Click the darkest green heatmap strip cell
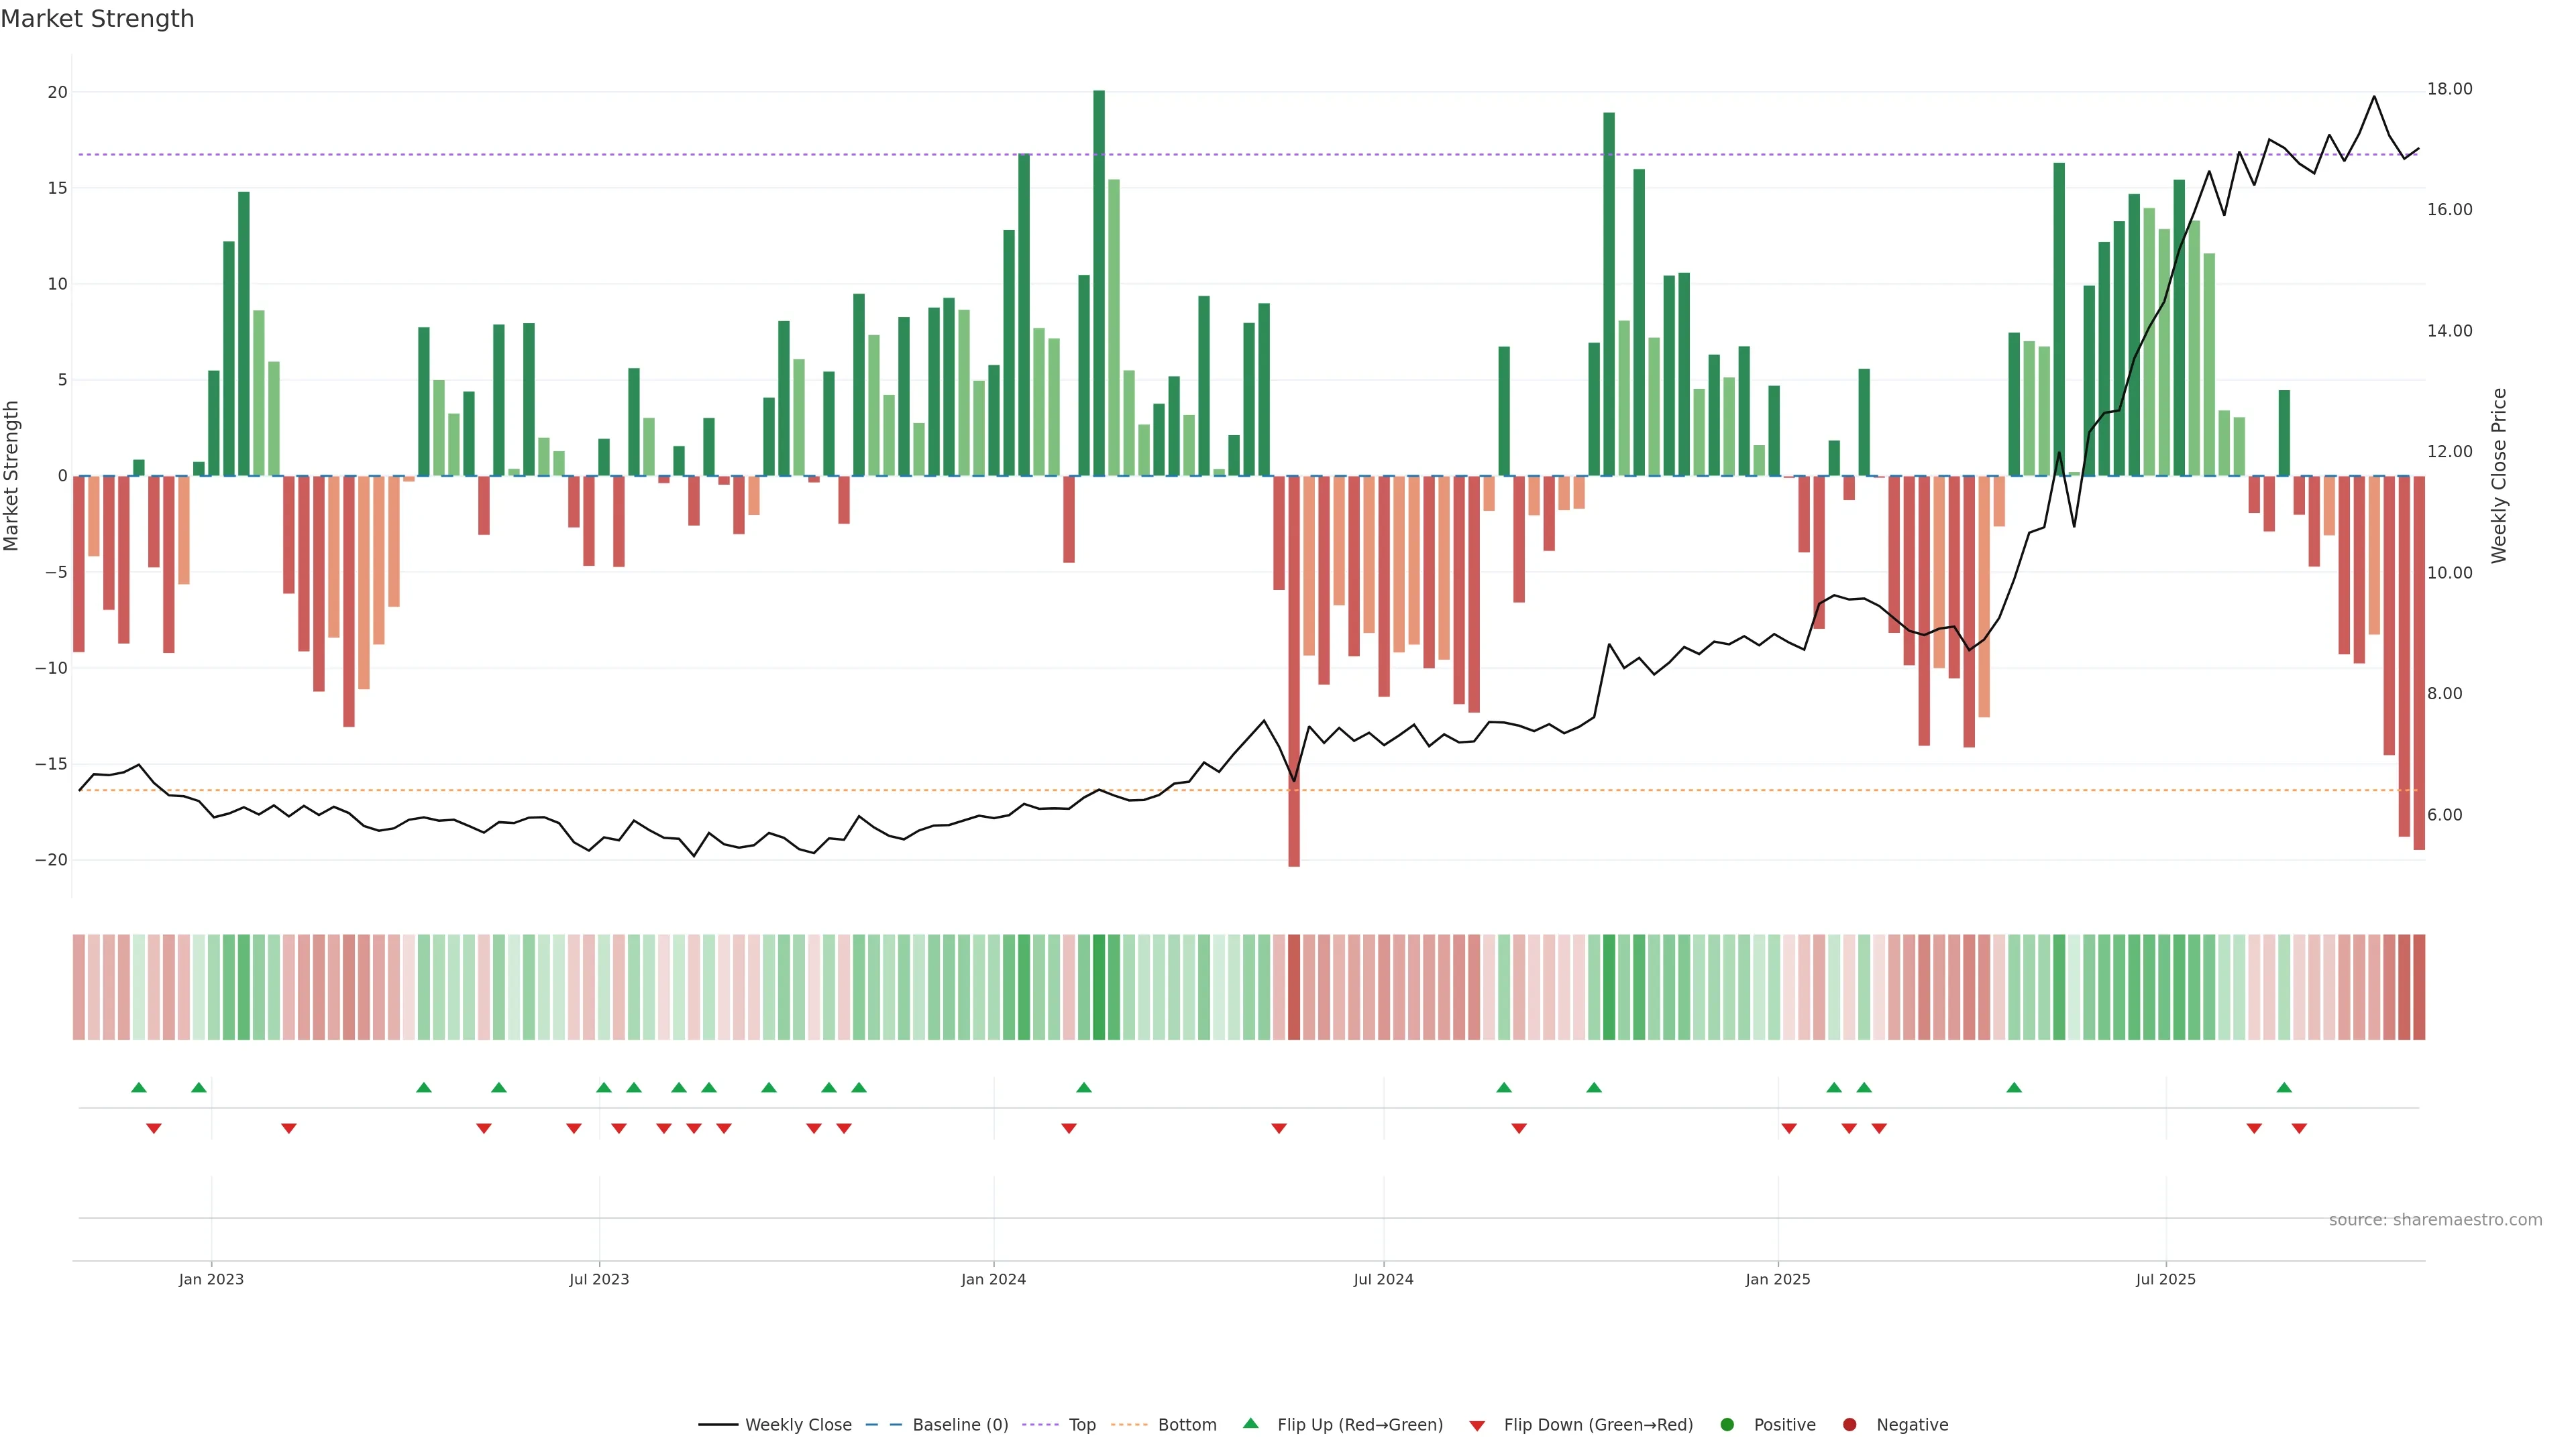The width and height of the screenshot is (2576, 1448). [1099, 986]
